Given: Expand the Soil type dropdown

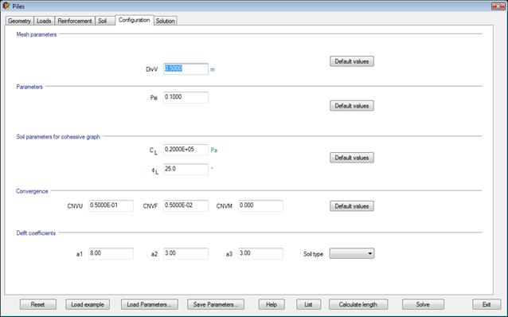Looking at the screenshot, I should click(352, 253).
